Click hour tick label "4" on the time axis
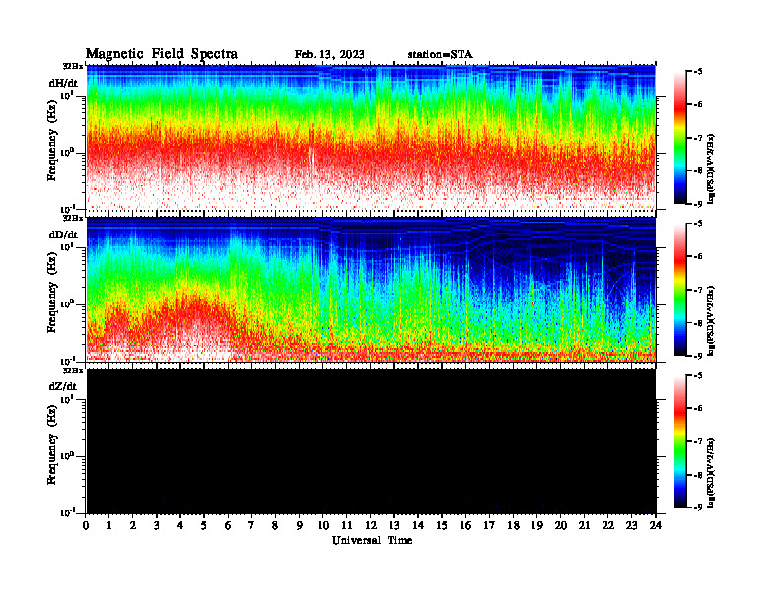Image resolution: width=781 pixels, height=603 pixels. [180, 525]
